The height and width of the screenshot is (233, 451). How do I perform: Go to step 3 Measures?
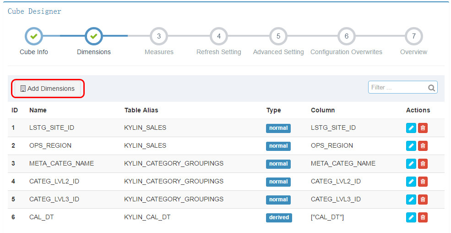click(159, 36)
